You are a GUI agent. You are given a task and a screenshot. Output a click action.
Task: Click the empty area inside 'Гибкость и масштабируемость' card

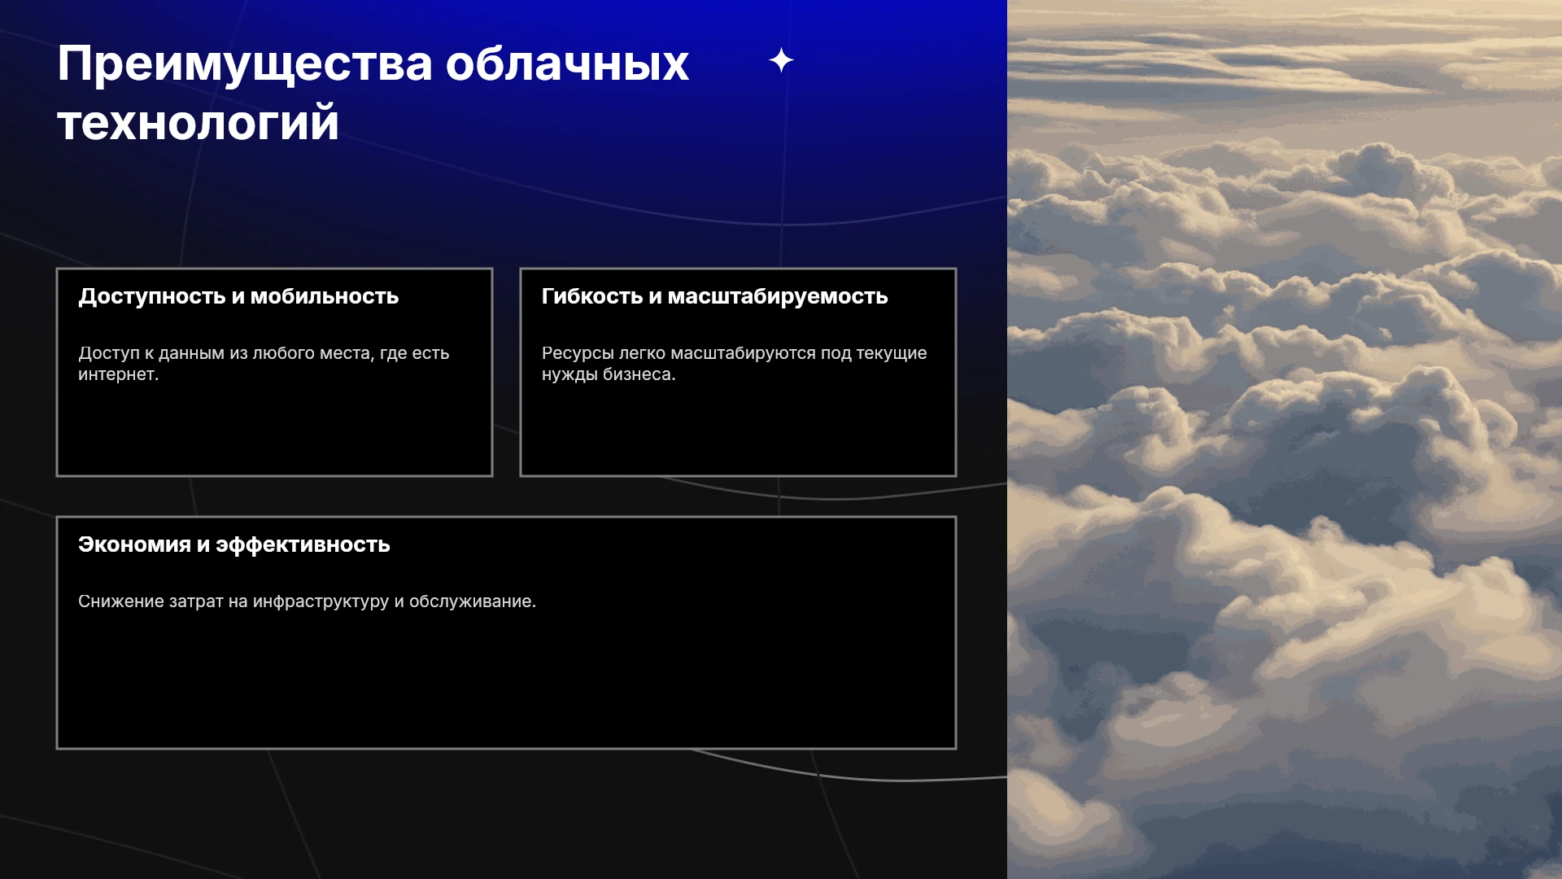tap(738, 431)
